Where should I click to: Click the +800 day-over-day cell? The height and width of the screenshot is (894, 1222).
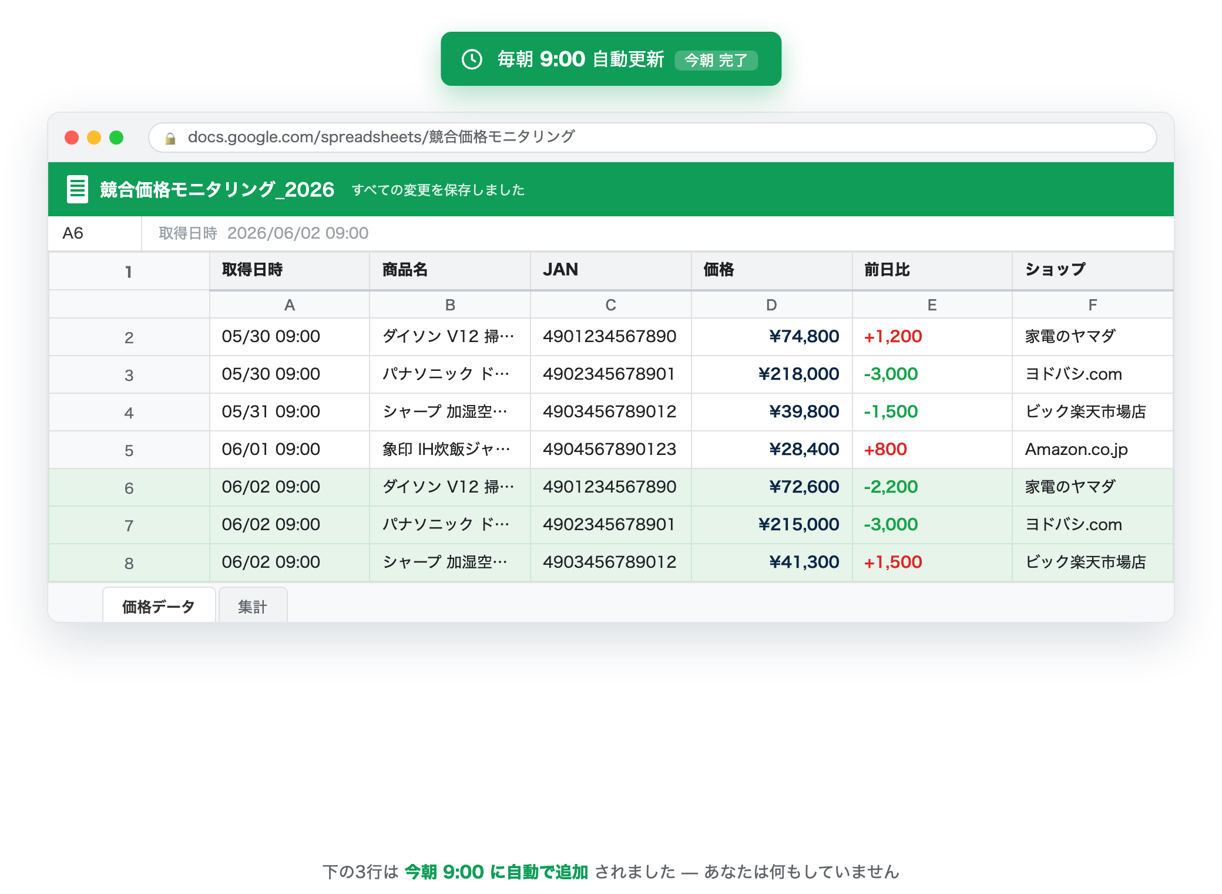[x=932, y=450]
